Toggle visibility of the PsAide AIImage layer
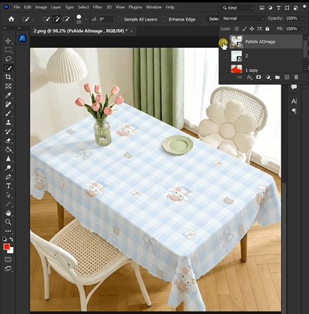This screenshot has height=314, width=309. click(224, 42)
